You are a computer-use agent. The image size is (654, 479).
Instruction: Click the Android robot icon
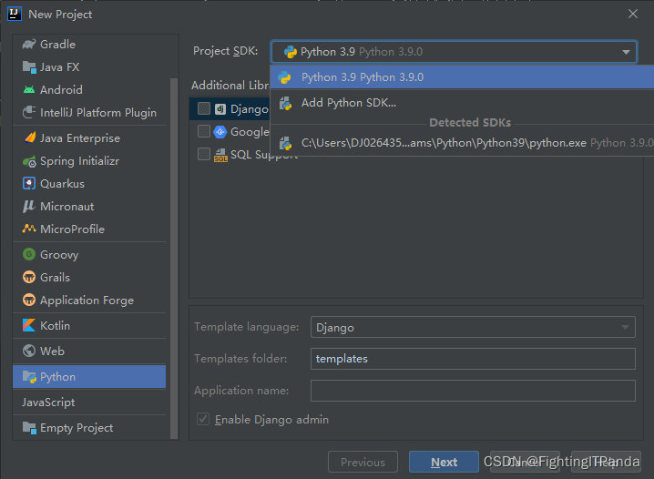(x=29, y=89)
